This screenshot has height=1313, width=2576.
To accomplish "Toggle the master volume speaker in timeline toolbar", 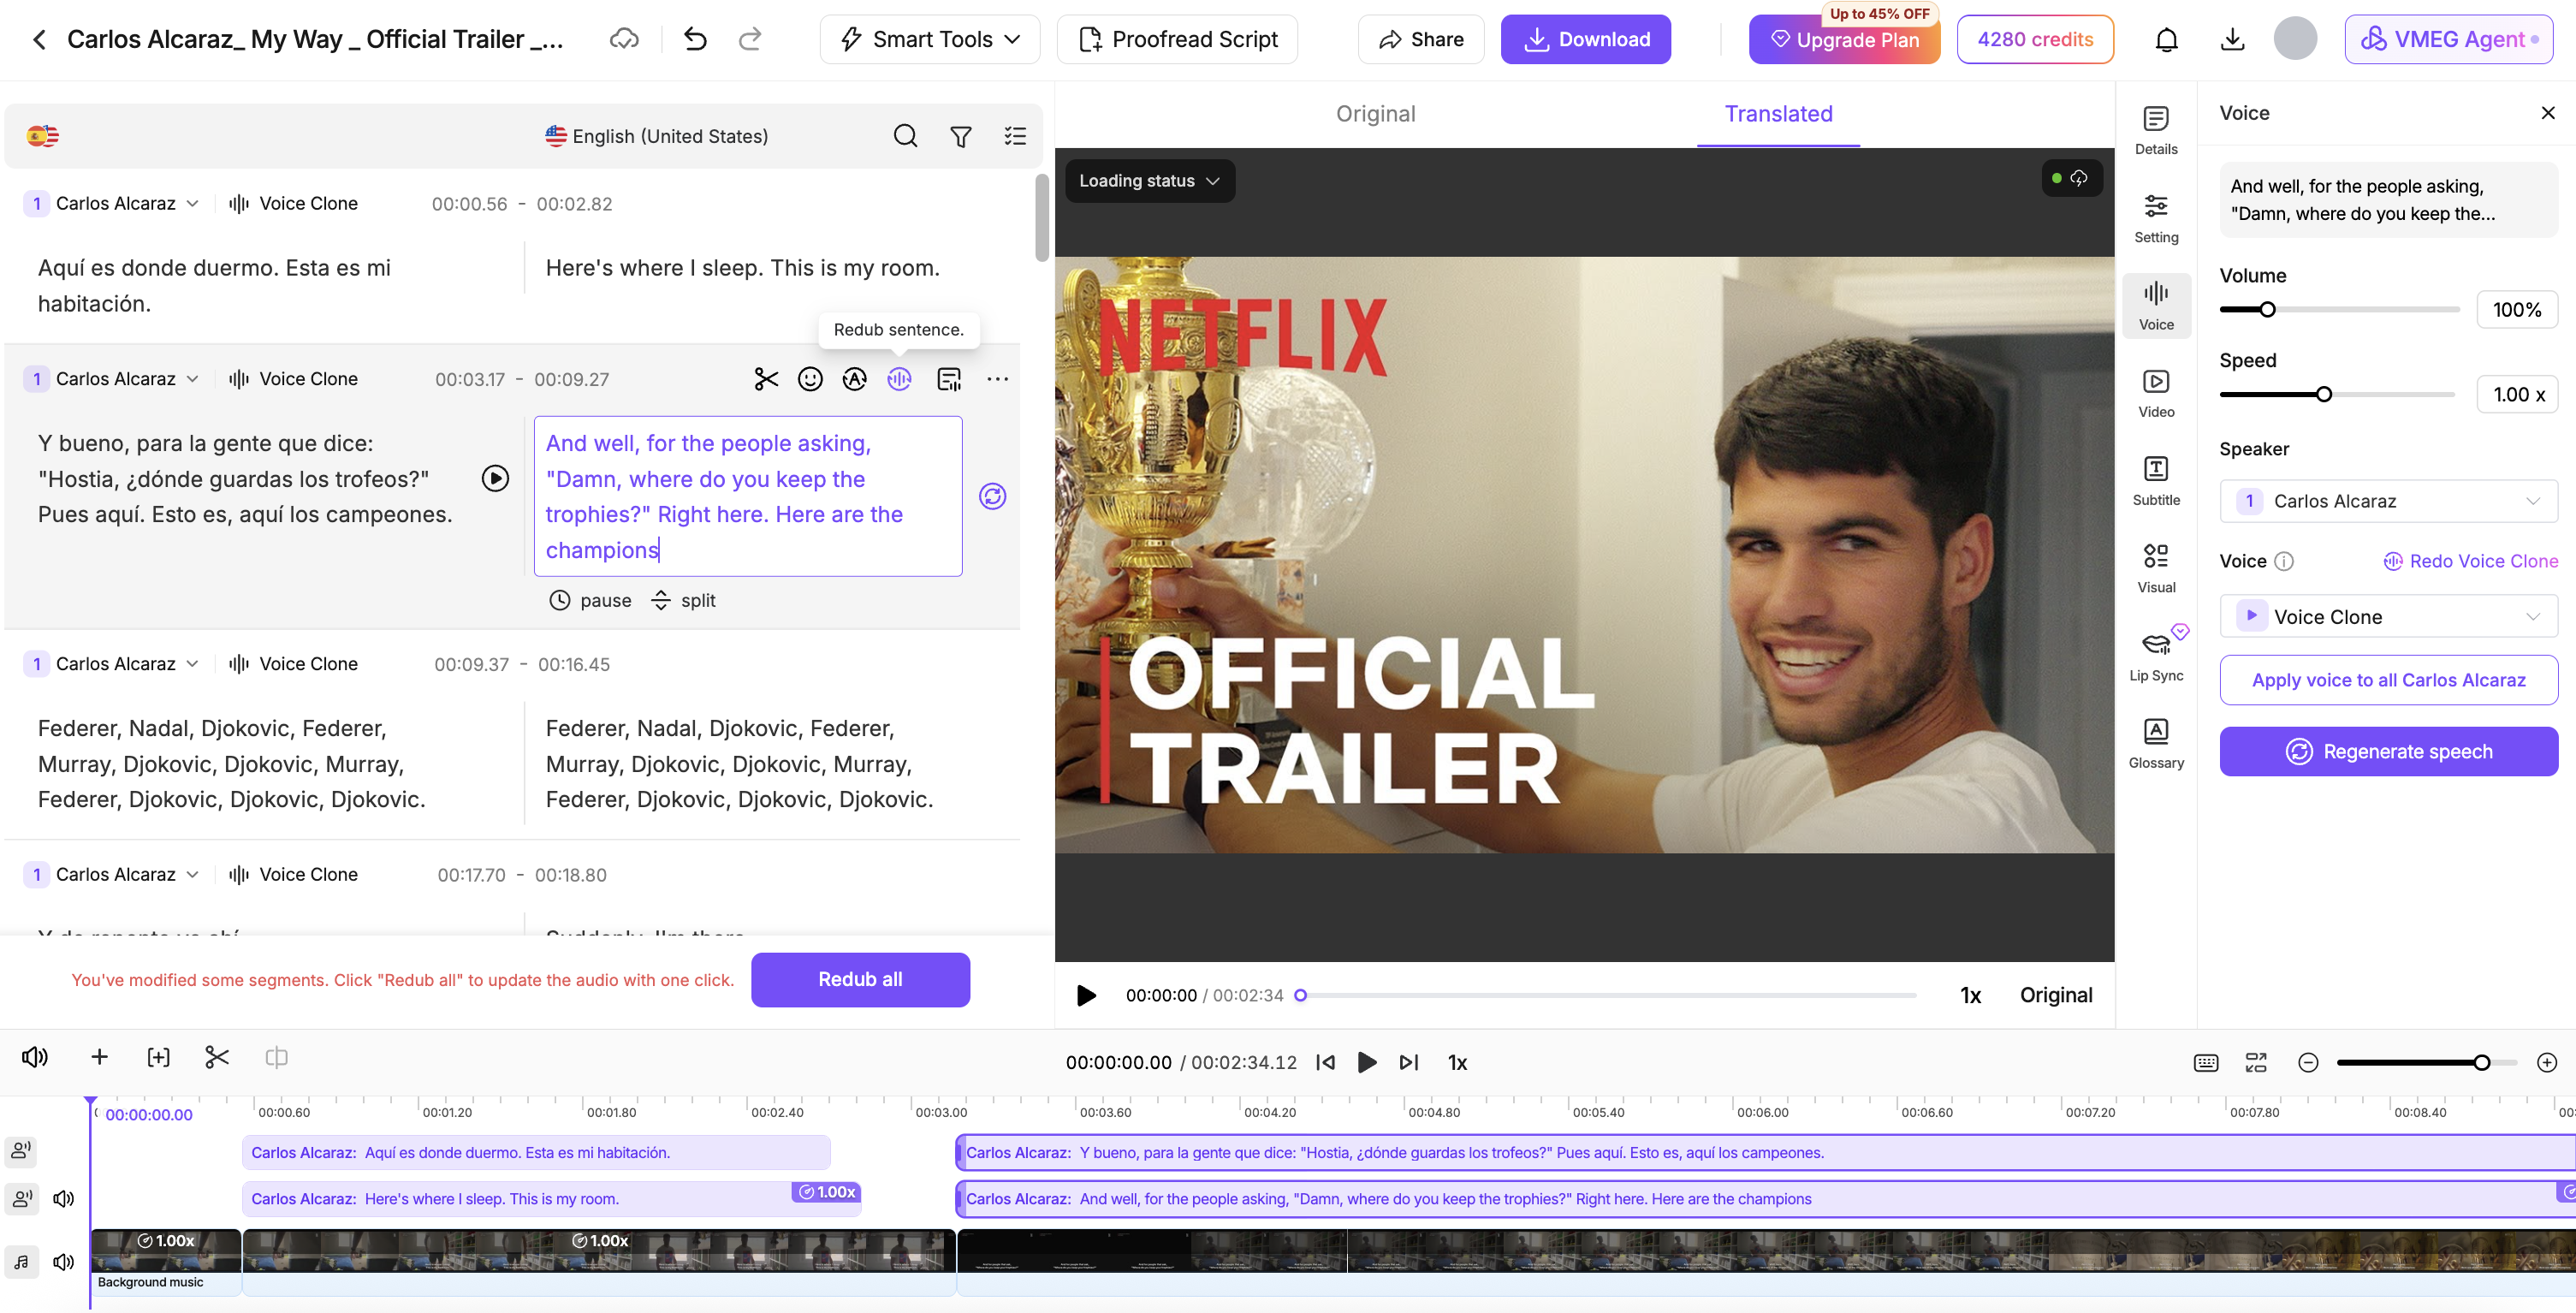I will pyautogui.click(x=35, y=1057).
